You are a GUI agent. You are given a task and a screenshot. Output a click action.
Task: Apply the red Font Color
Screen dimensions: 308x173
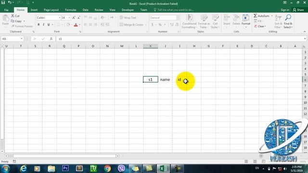point(76,25)
